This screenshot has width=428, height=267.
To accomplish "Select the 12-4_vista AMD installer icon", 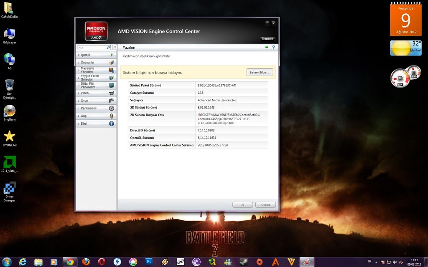I will (10, 164).
